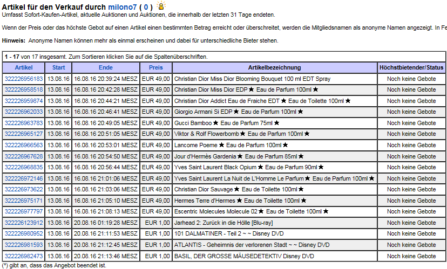Click the Jour d'Hermès Gardenia description
Image resolution: width=447 pixels, height=269 pixels.
(239, 156)
